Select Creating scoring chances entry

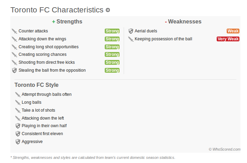[x=42, y=54]
